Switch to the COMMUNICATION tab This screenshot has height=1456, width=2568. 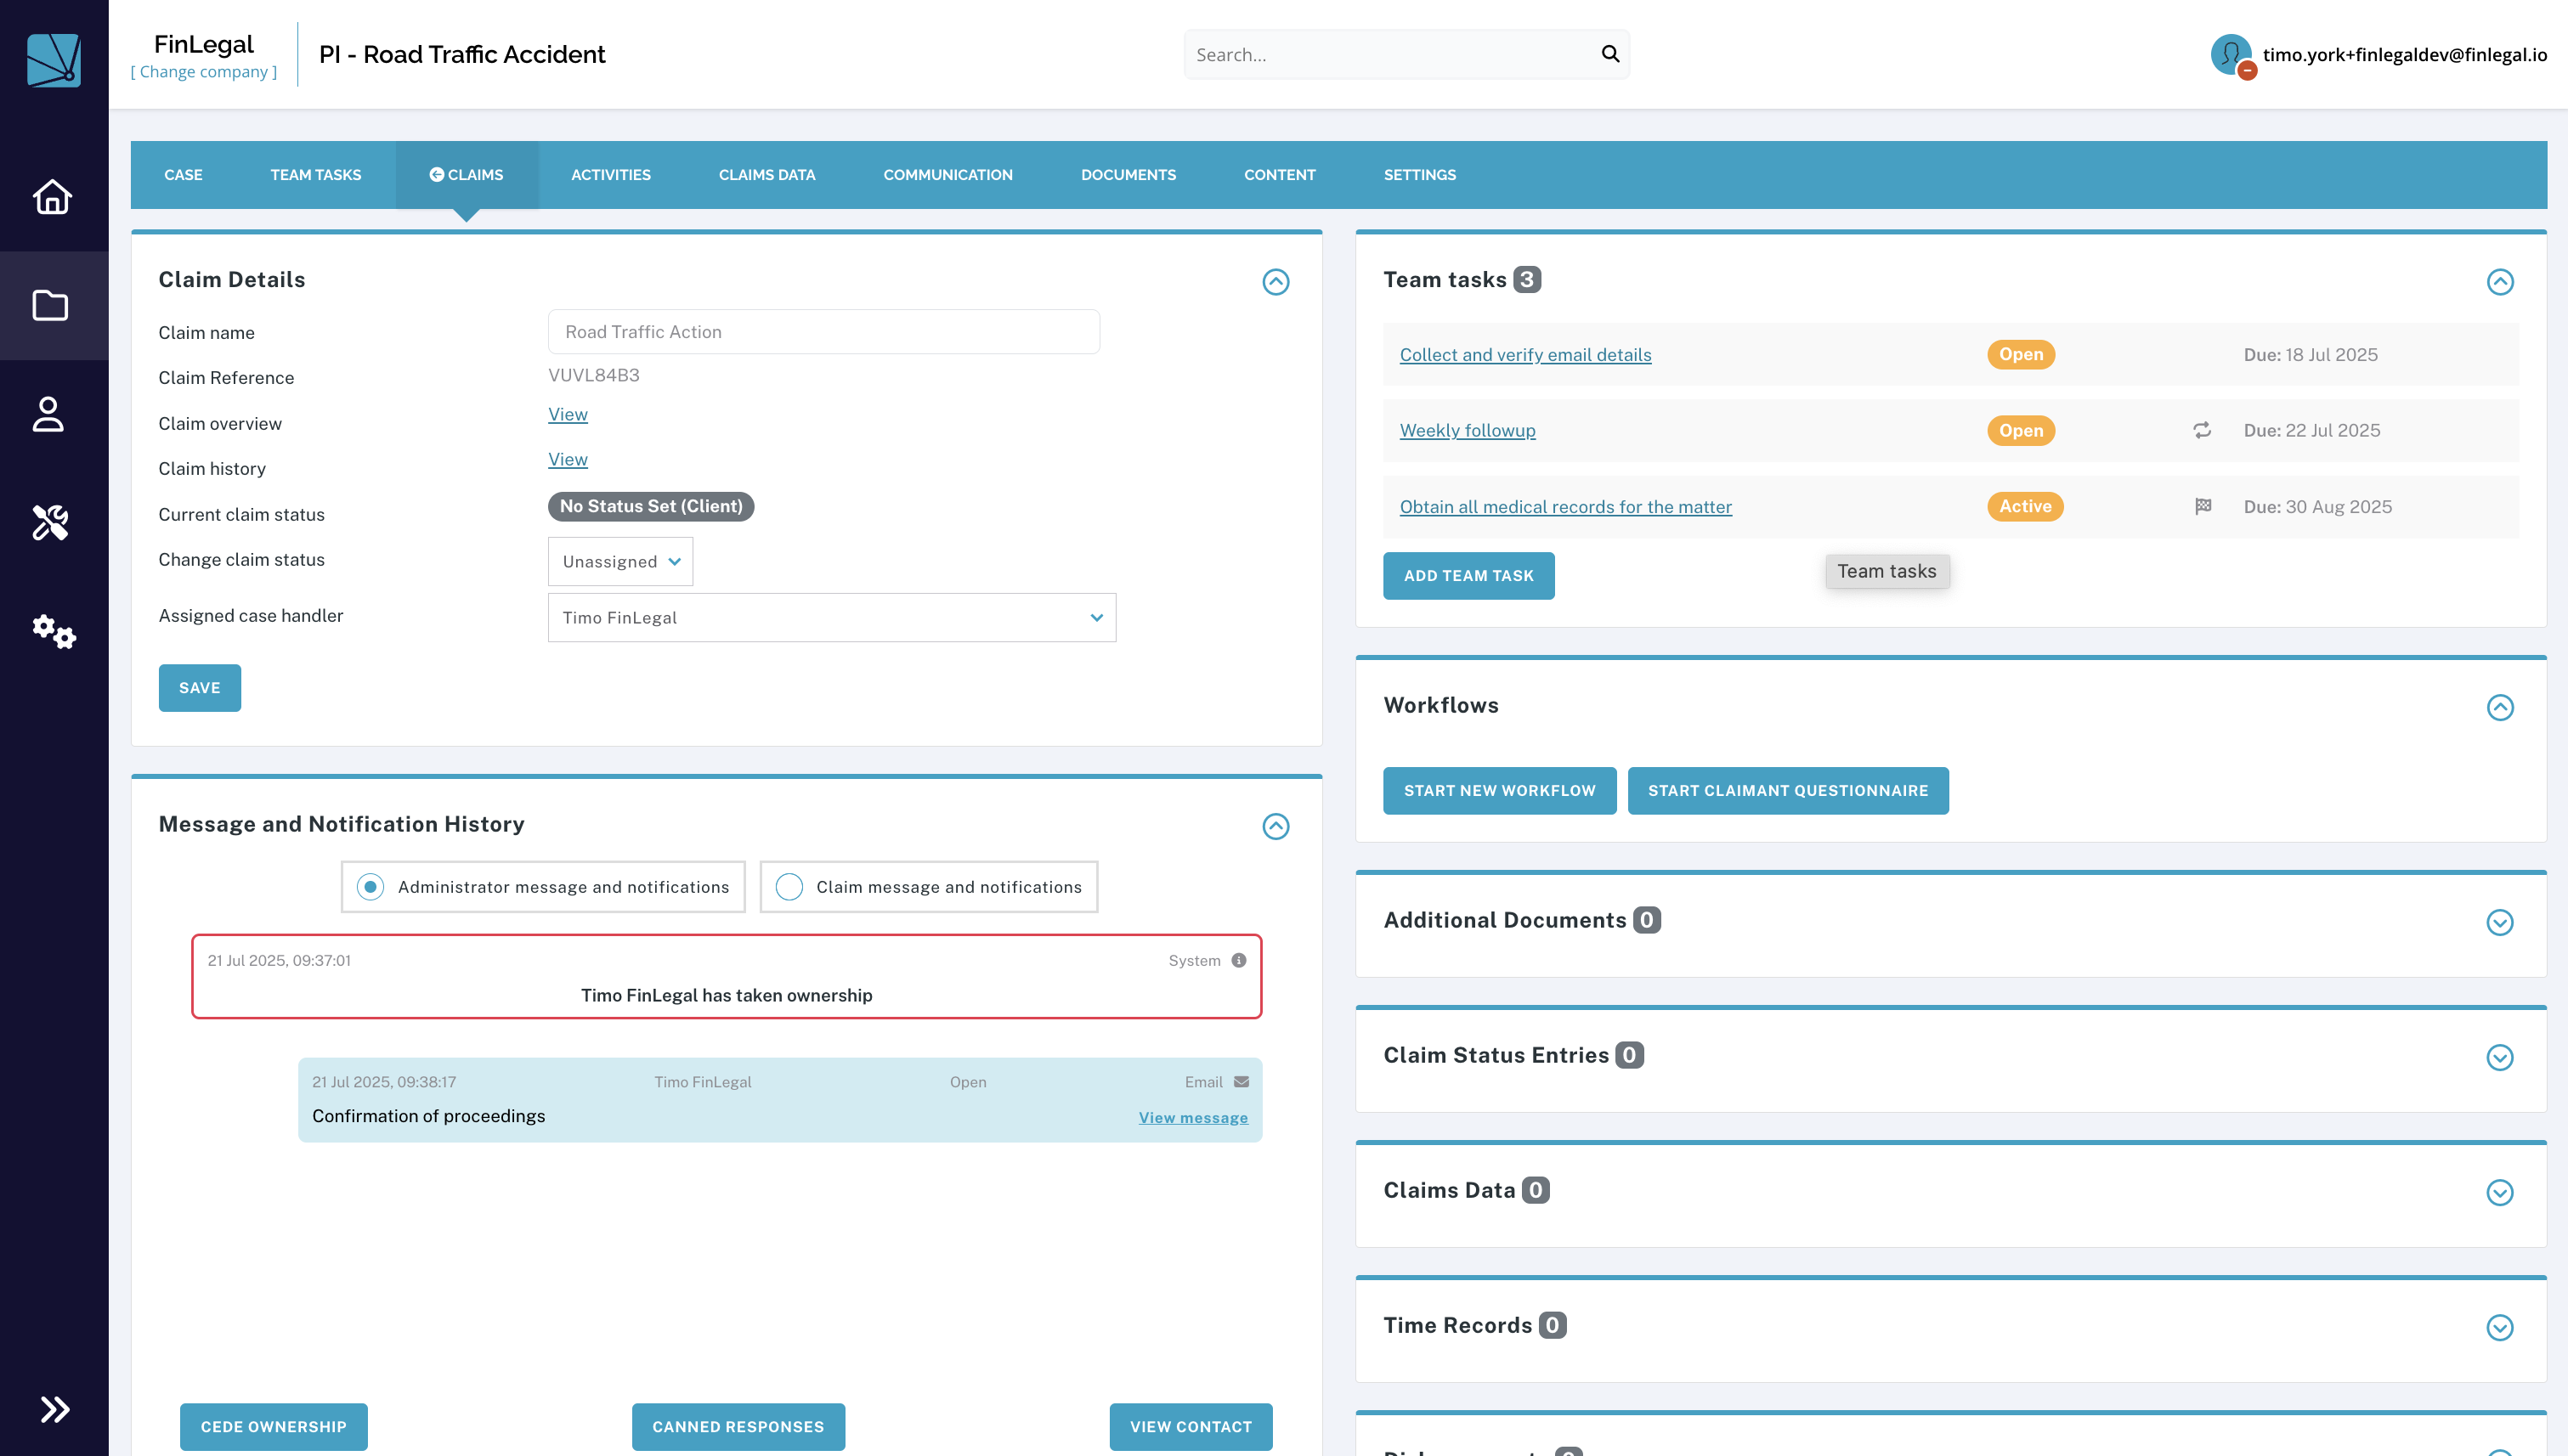tap(947, 174)
